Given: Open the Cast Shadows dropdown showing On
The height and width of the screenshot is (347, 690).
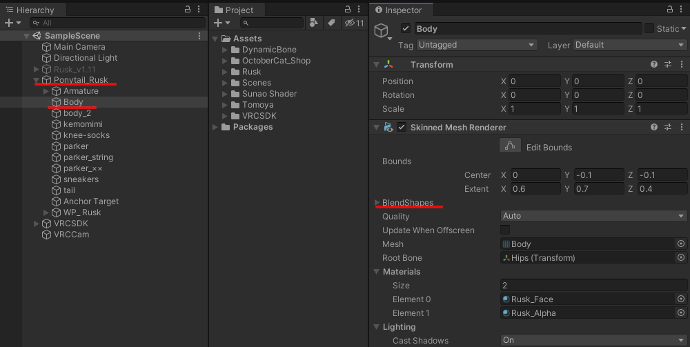Looking at the screenshot, I should (593, 340).
